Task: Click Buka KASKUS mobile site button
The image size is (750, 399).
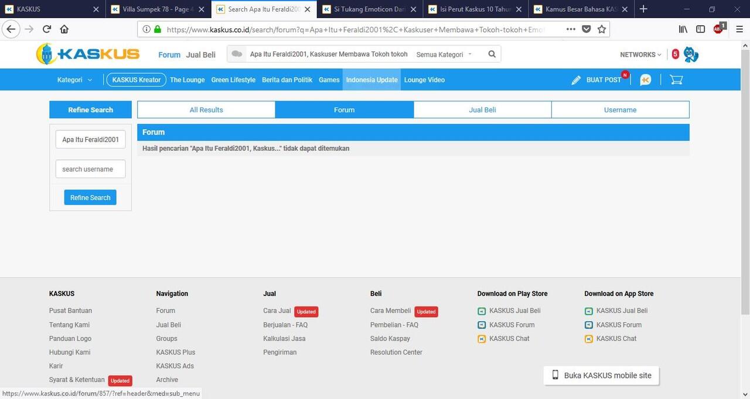Action: [601, 376]
